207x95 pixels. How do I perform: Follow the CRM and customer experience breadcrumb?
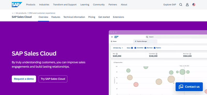42,13
